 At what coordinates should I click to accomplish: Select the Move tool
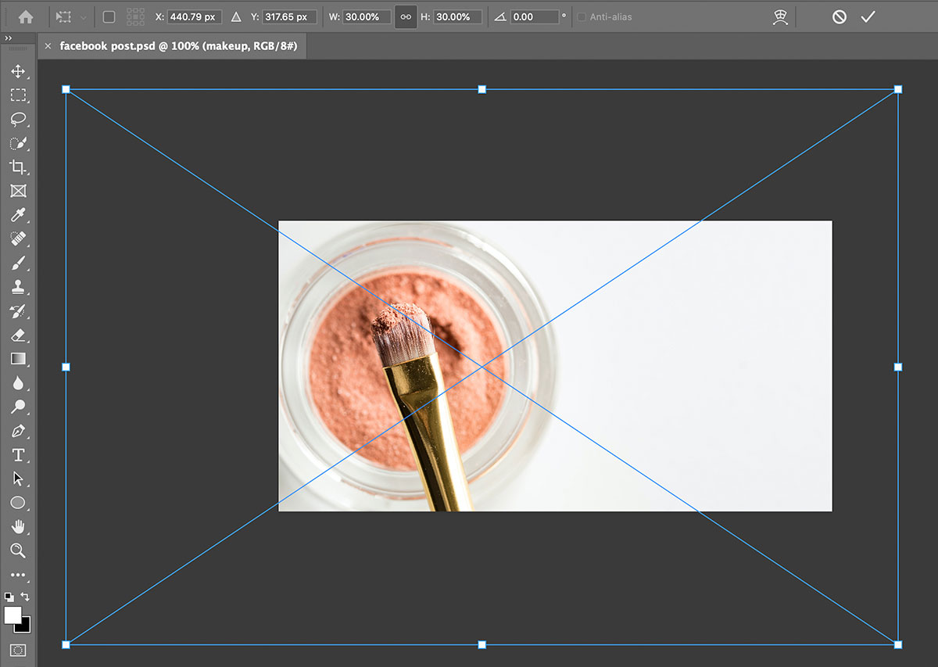17,71
